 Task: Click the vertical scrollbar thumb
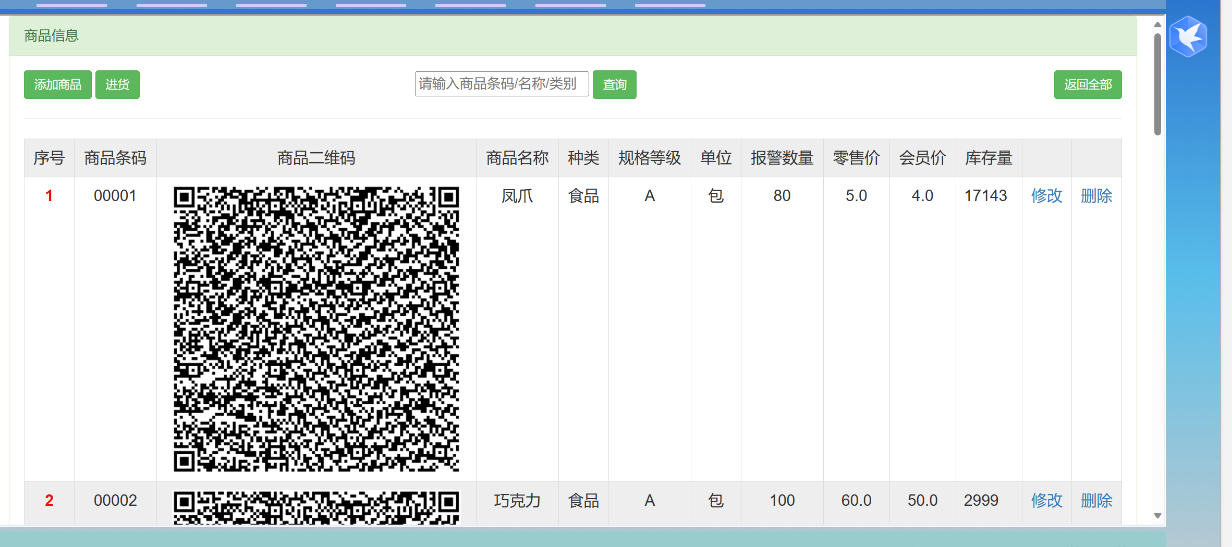(1157, 84)
